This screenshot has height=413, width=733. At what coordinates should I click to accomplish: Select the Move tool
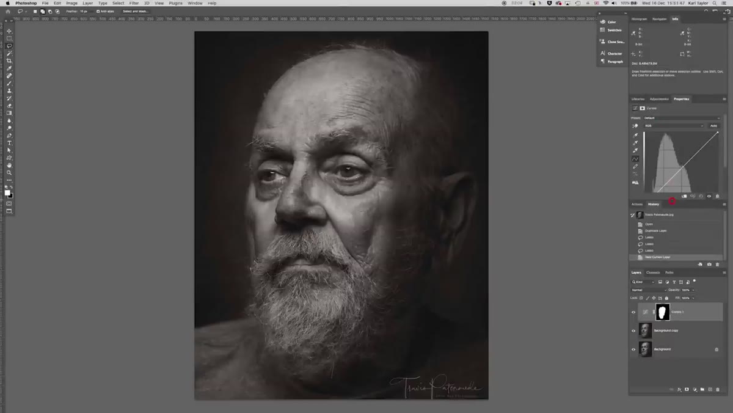pos(9,31)
